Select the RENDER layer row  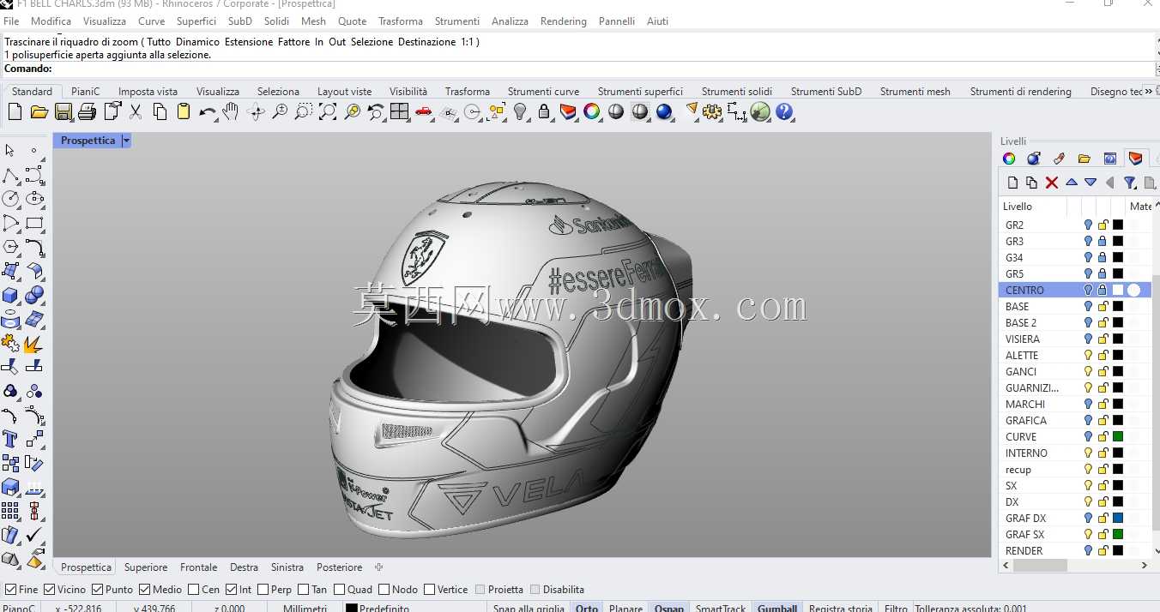coord(1075,550)
